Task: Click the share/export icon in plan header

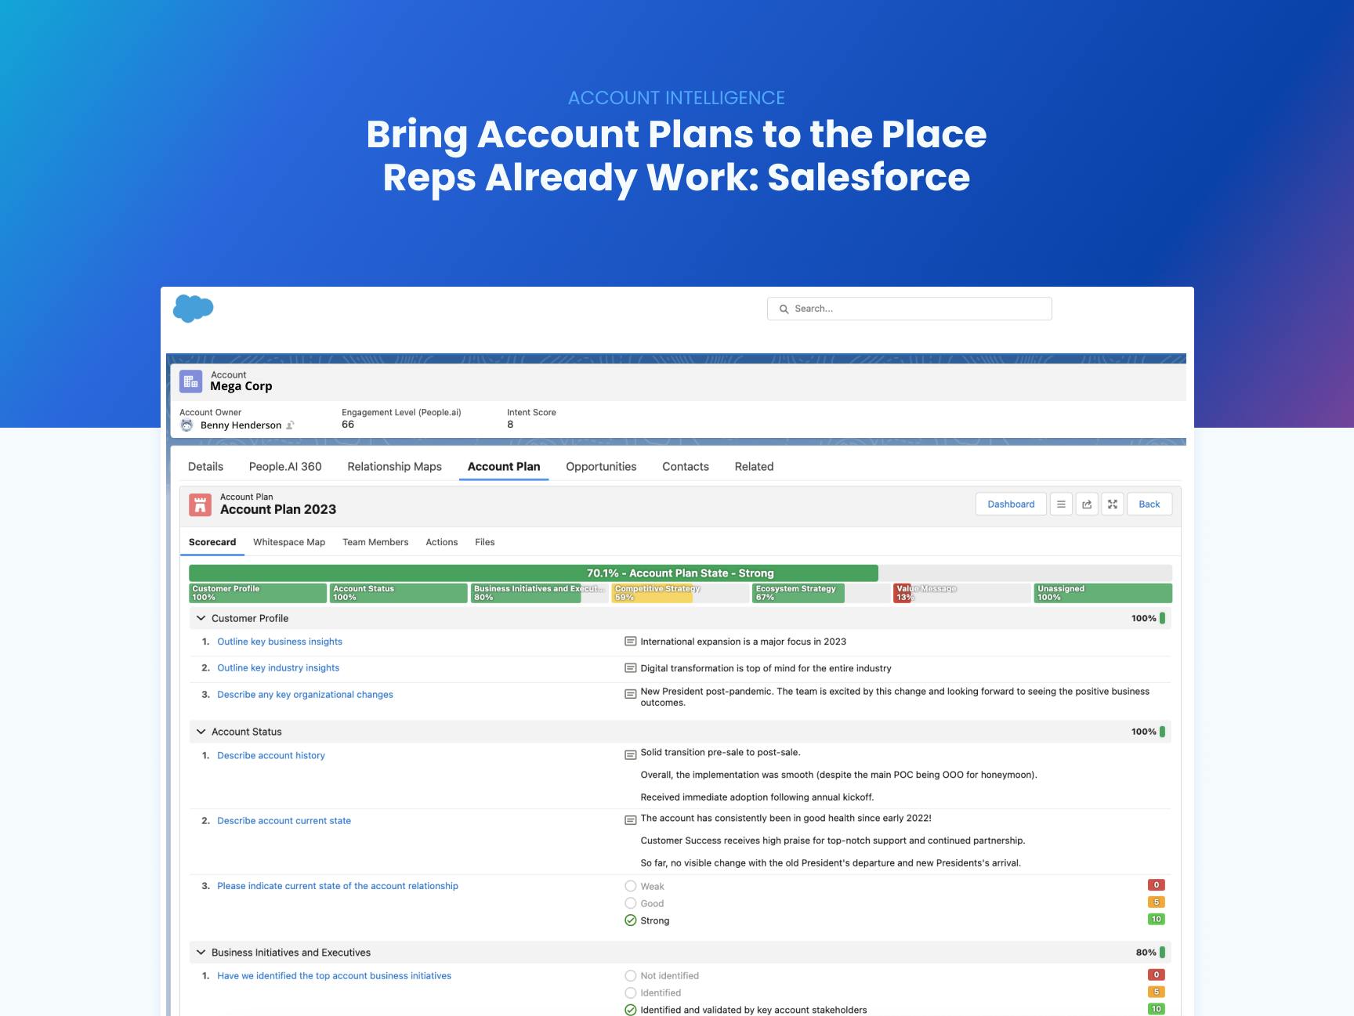Action: [1087, 504]
